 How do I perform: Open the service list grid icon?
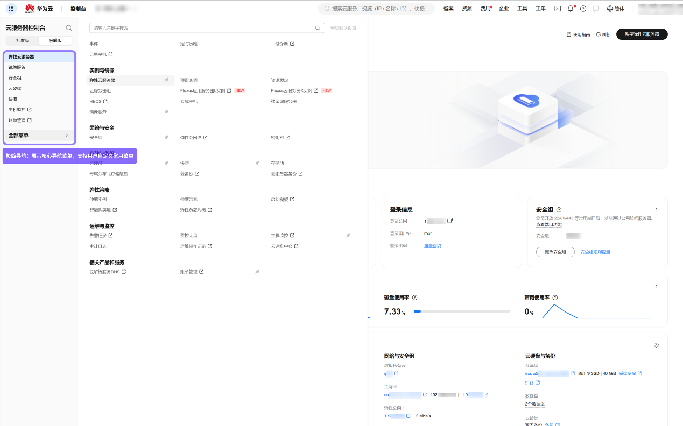coord(12,9)
